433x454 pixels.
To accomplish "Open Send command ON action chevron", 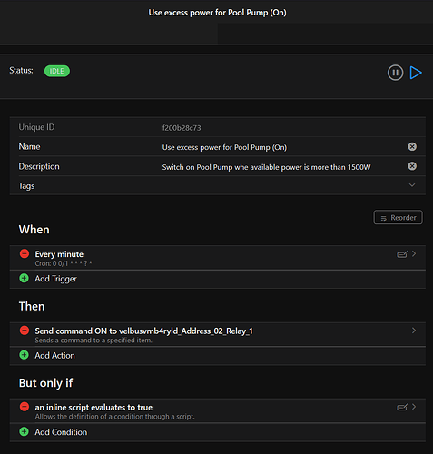I will click(414, 331).
